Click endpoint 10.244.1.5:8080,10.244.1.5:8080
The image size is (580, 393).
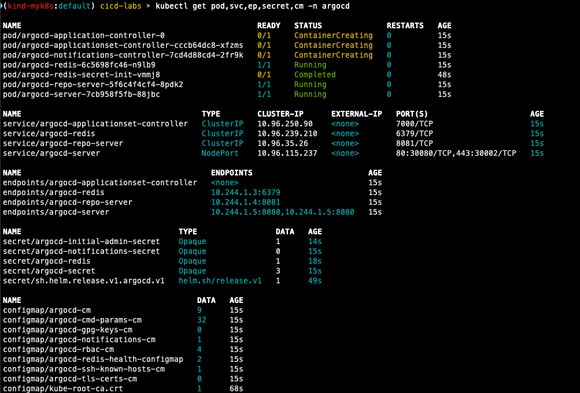click(283, 212)
